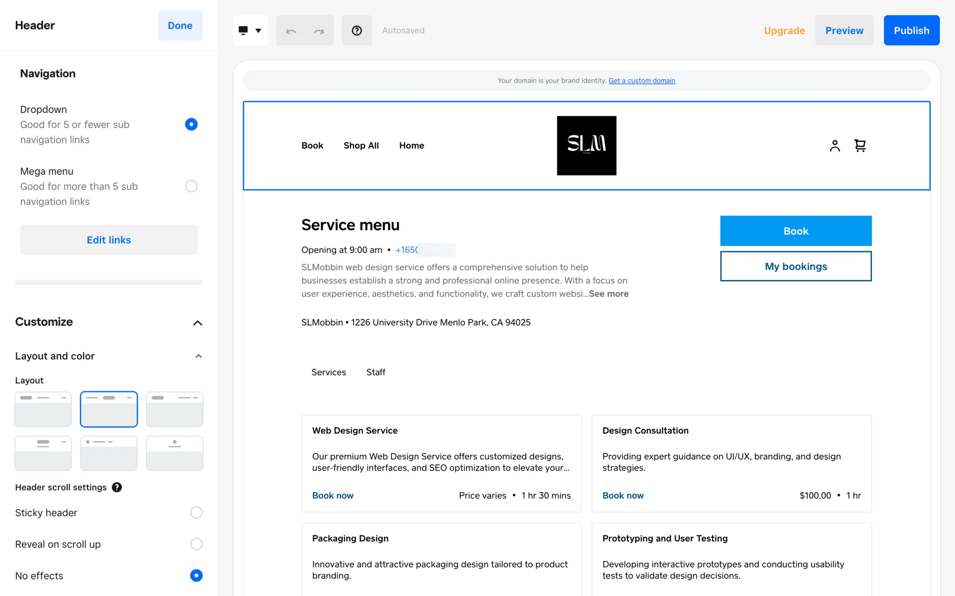Switch to the Staff tab

point(376,372)
